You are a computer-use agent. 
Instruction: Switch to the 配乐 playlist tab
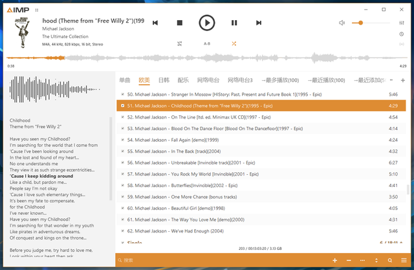point(183,80)
